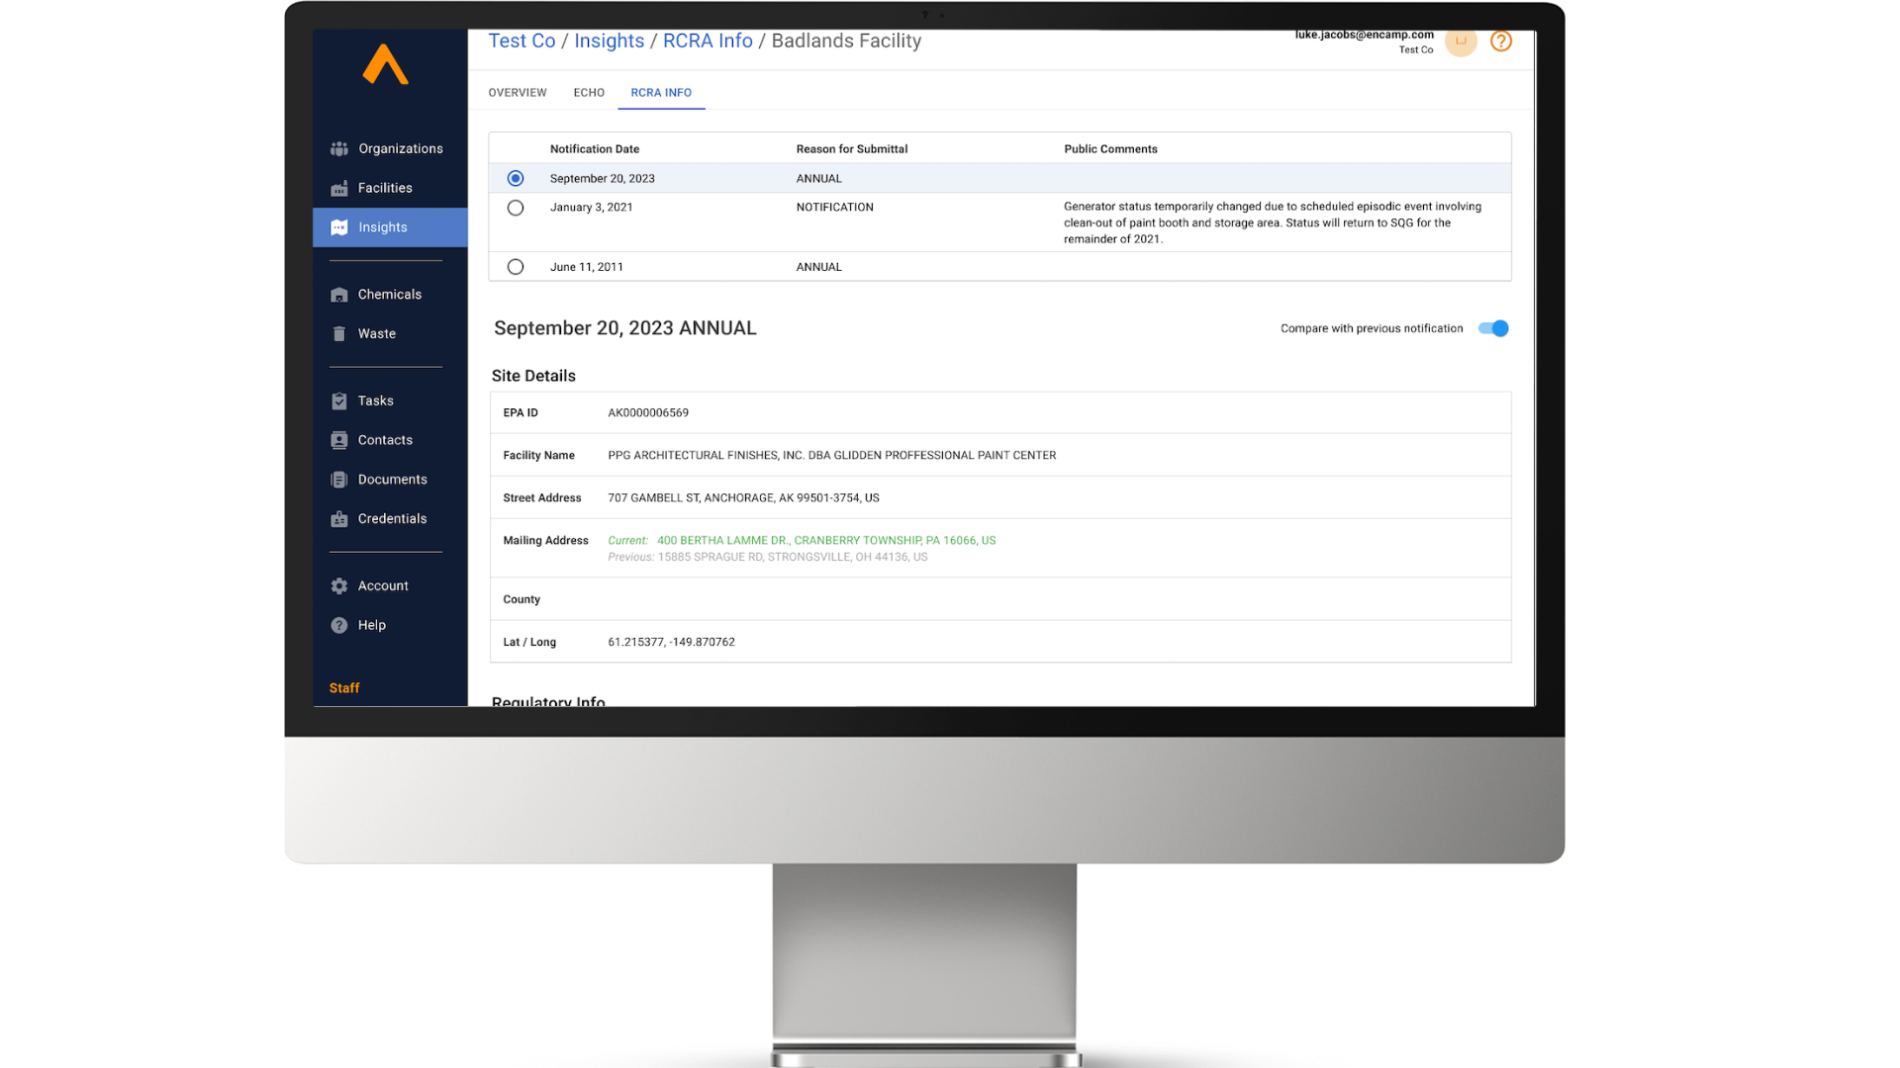Viewport: 1900px width, 1068px height.
Task: Open Facilities via its factory icon
Action: [x=339, y=188]
